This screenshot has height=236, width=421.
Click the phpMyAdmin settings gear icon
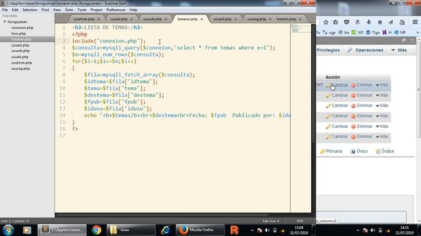click(404, 41)
